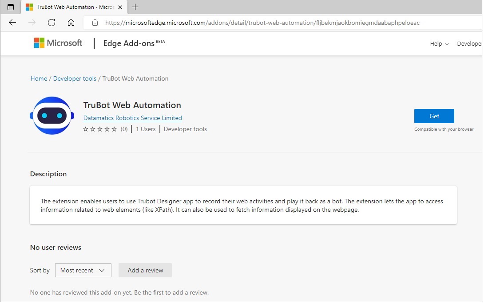Click the Description heading
Image resolution: width=484 pixels, height=303 pixels.
pos(48,174)
